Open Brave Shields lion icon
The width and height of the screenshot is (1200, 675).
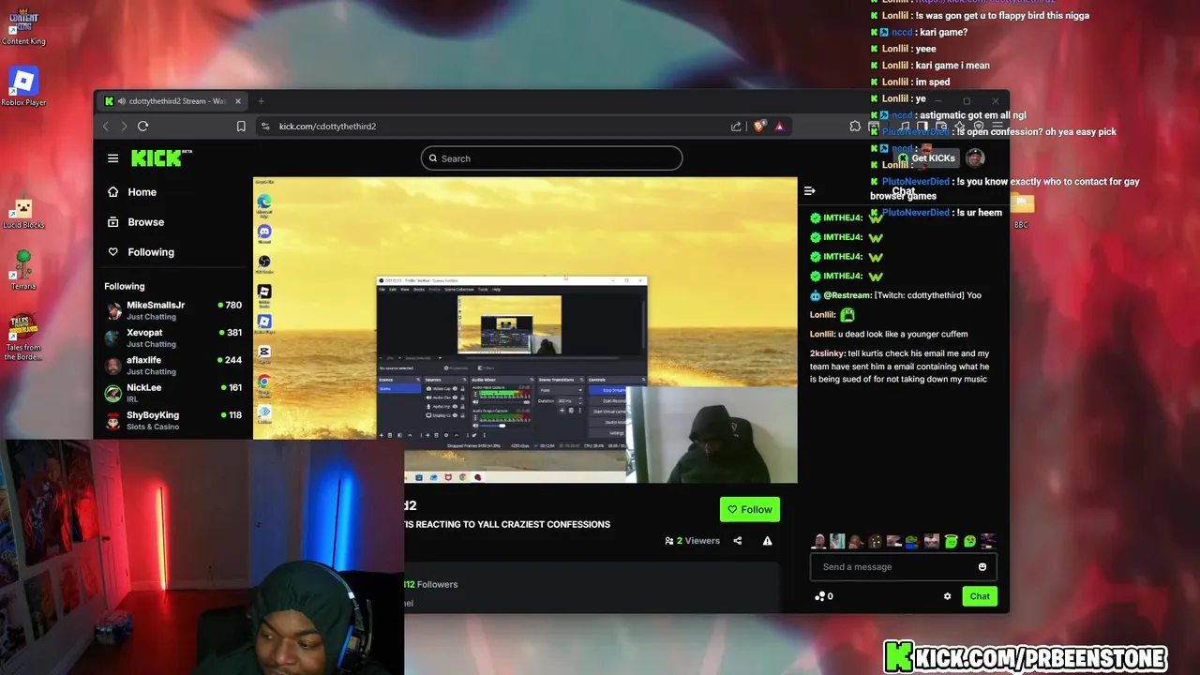(759, 126)
